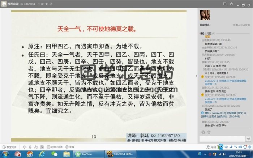Viewport: 253px width, 158px height.
Task: Send the chat message with paper-plane button
Action: (248, 139)
